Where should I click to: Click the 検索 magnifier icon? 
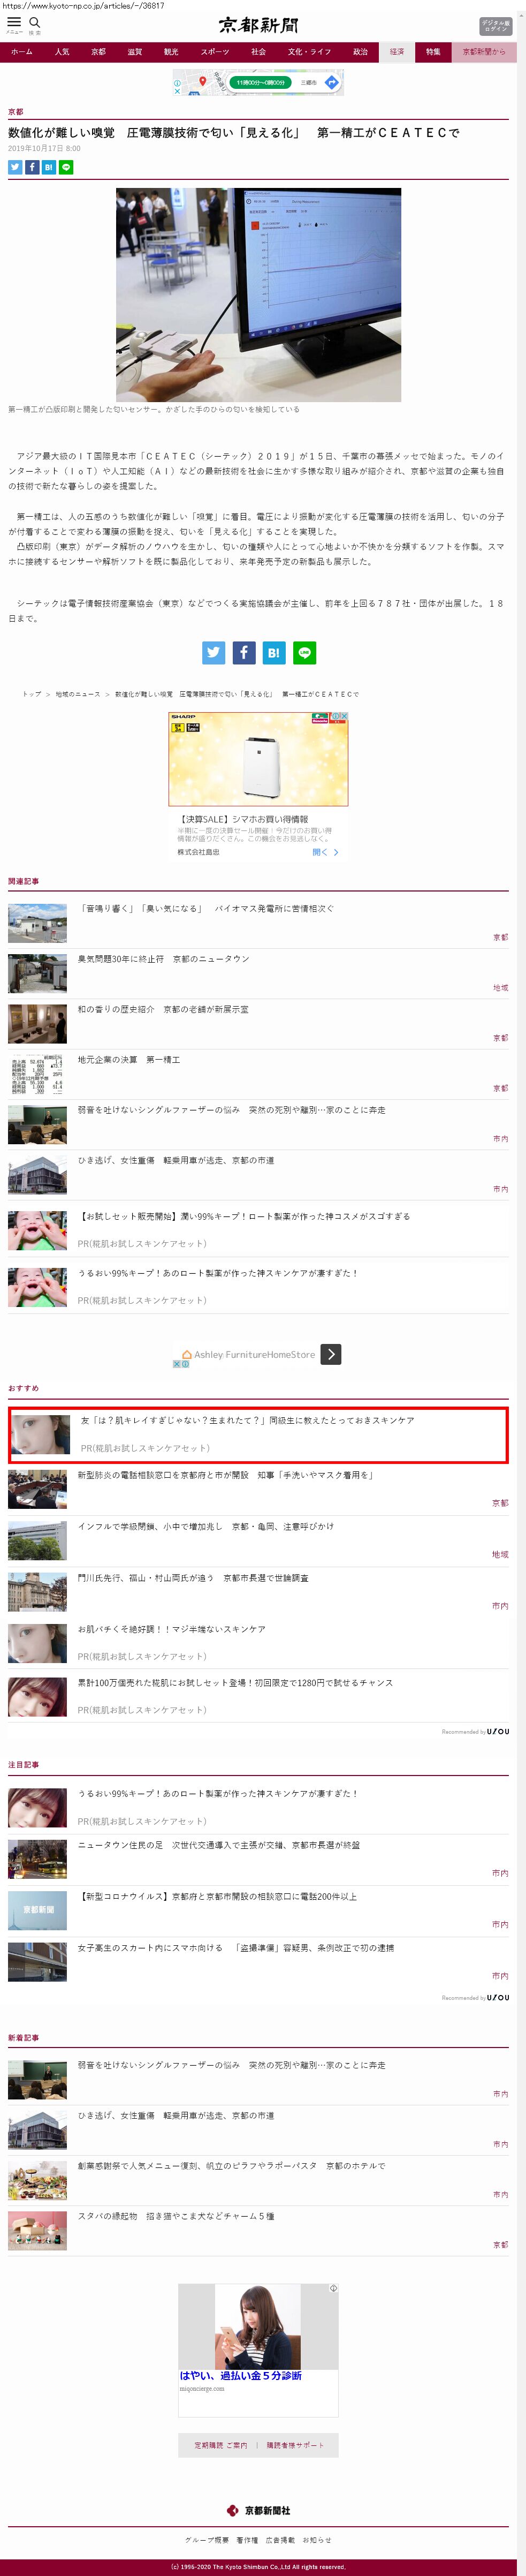35,24
